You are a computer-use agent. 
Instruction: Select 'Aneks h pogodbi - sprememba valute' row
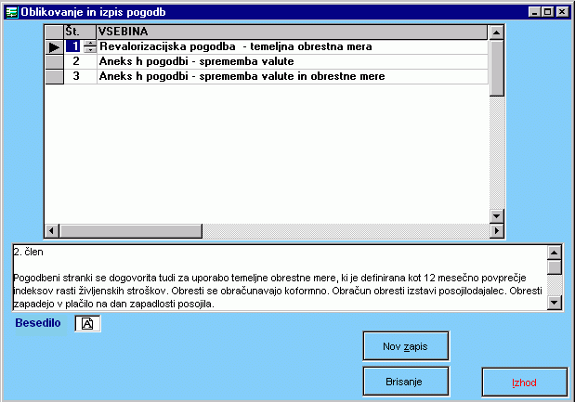(x=293, y=61)
